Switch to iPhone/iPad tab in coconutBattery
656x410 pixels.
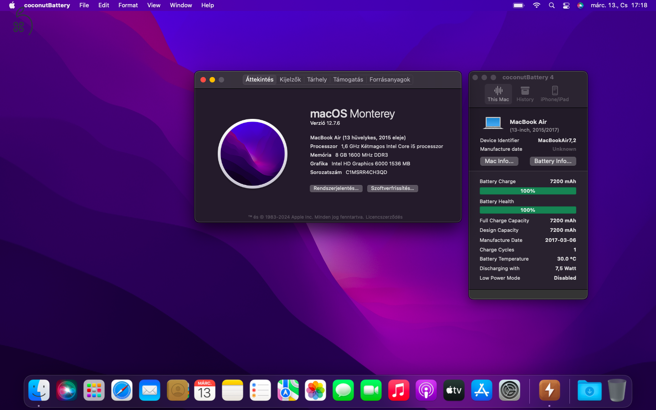(554, 94)
